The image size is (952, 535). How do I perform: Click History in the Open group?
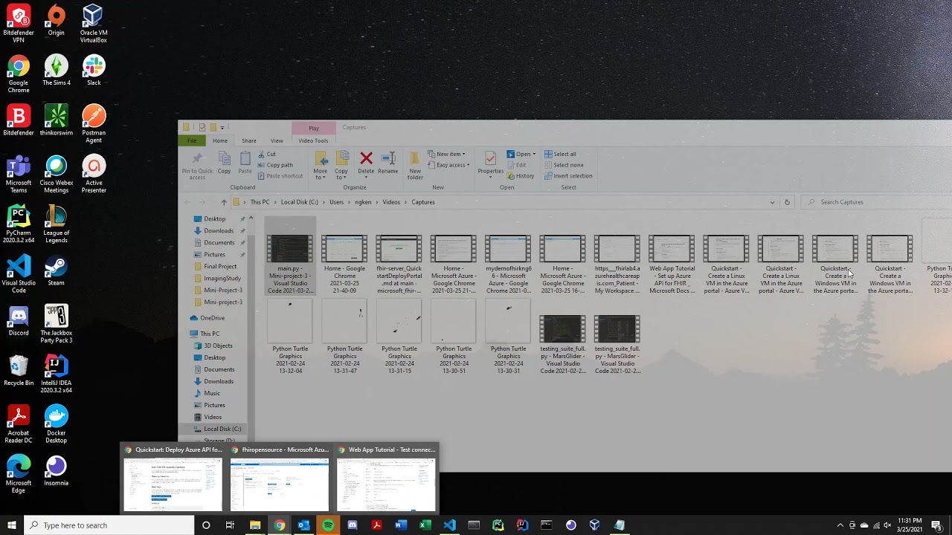521,176
